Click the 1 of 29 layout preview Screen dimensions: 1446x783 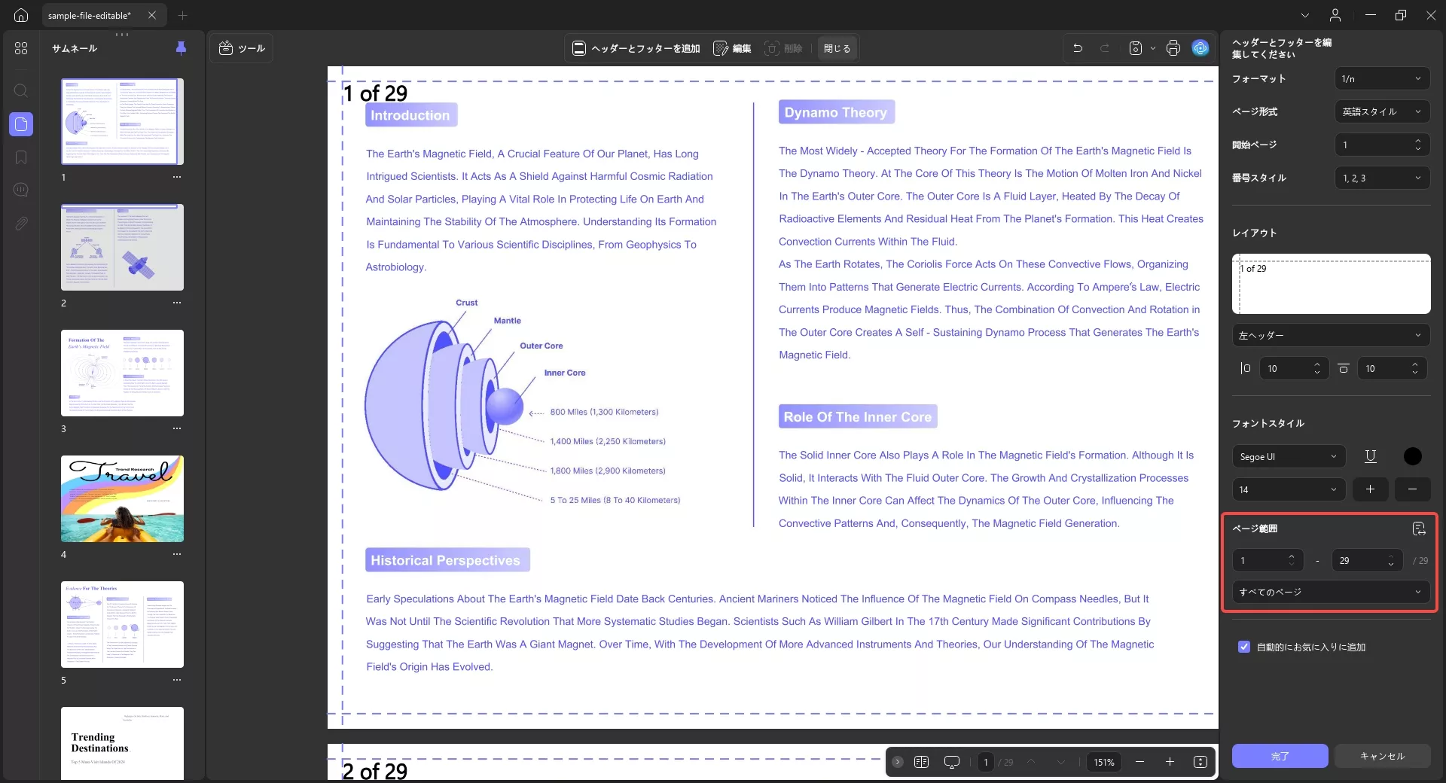coord(1331,284)
